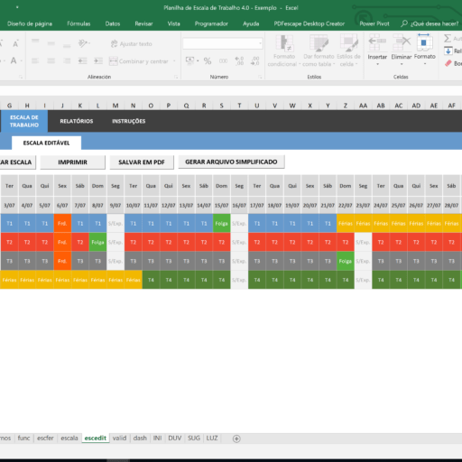Click the Rellenar down-arrow icon
Image resolution: width=462 pixels, height=462 pixels.
click(x=448, y=51)
